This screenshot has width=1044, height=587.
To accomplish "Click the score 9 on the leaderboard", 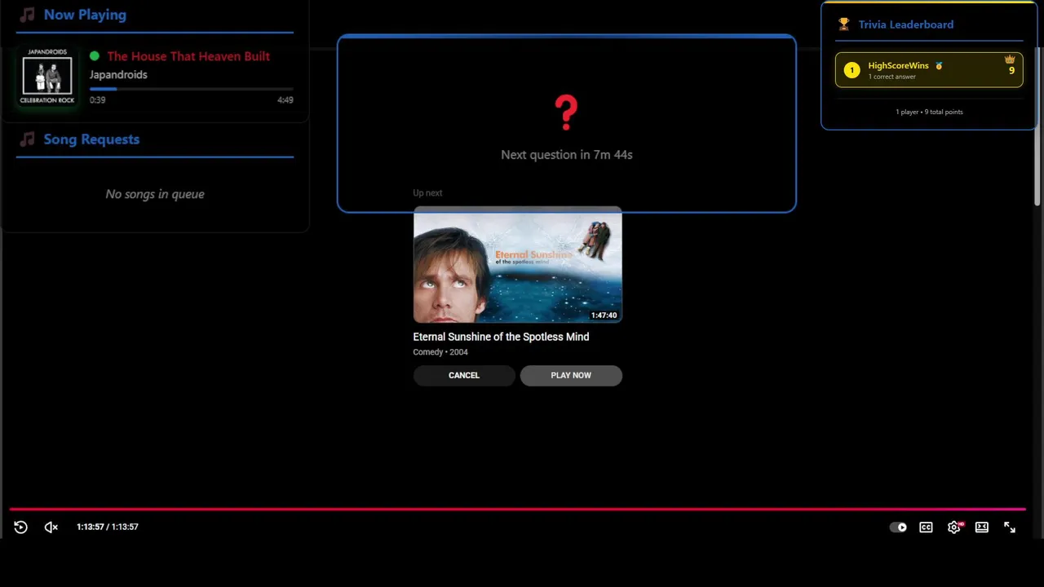I will [1011, 71].
